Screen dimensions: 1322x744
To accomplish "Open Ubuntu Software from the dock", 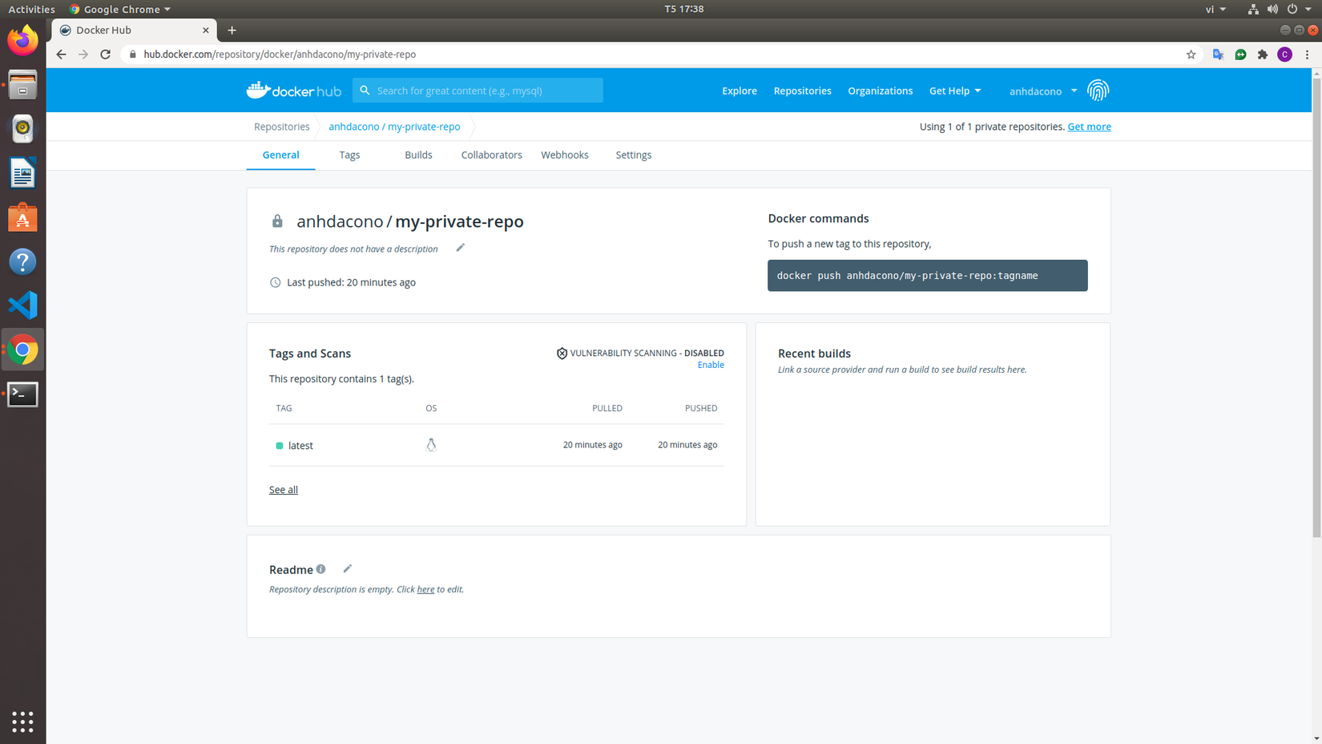I will tap(22, 217).
